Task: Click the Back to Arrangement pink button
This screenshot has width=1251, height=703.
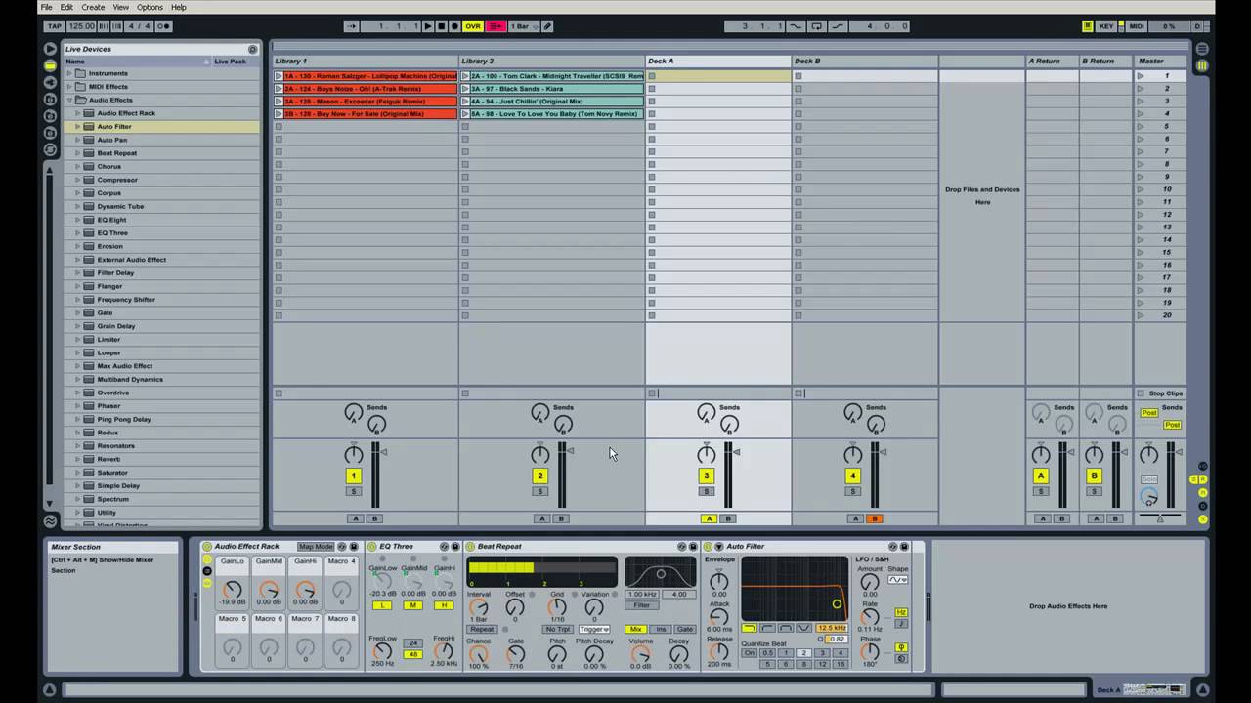Action: [x=496, y=26]
